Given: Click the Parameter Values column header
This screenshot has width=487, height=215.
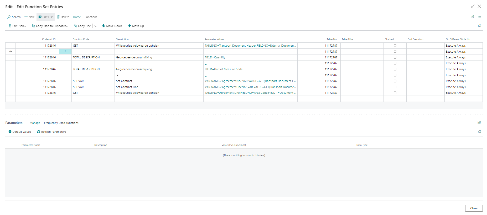Looking at the screenshot, I should [x=214, y=39].
